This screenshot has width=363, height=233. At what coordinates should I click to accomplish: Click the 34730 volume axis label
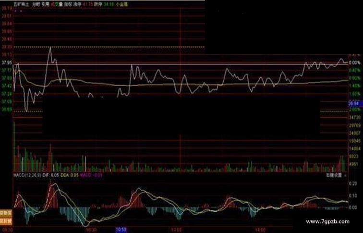(355, 118)
